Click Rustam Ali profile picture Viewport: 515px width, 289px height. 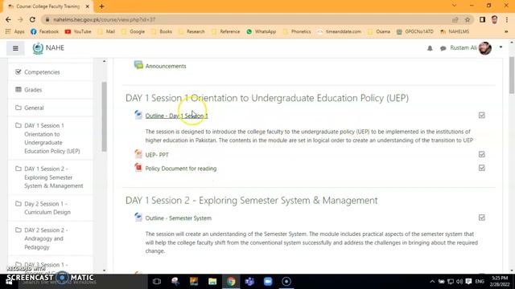[485, 48]
